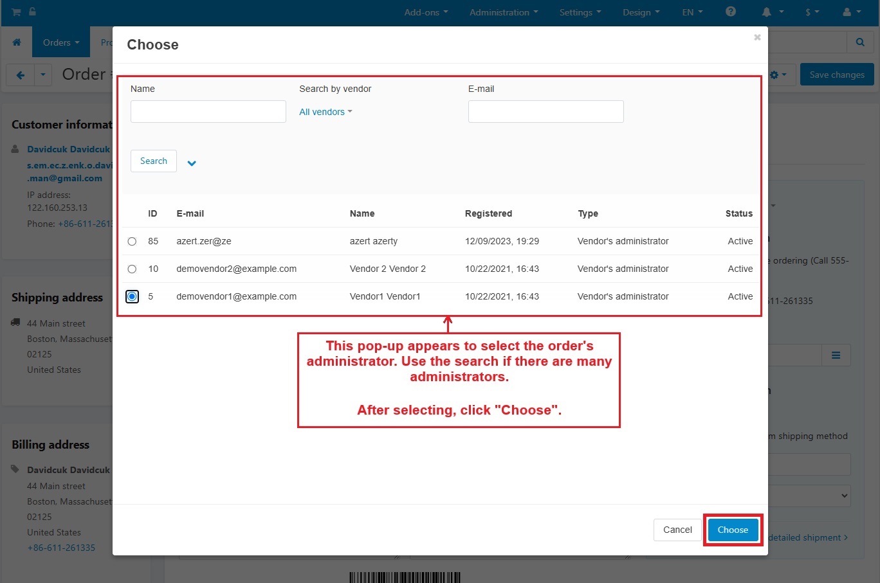Click the help question mark icon
This screenshot has width=880, height=583.
[730, 12]
